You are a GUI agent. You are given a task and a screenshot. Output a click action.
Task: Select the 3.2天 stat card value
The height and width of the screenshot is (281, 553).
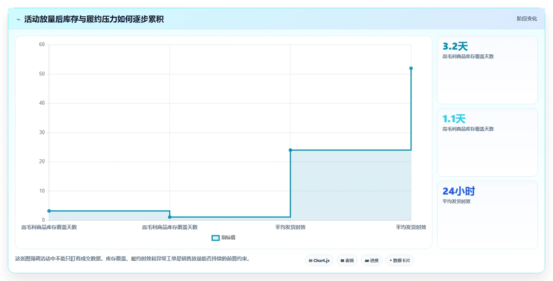pos(455,47)
